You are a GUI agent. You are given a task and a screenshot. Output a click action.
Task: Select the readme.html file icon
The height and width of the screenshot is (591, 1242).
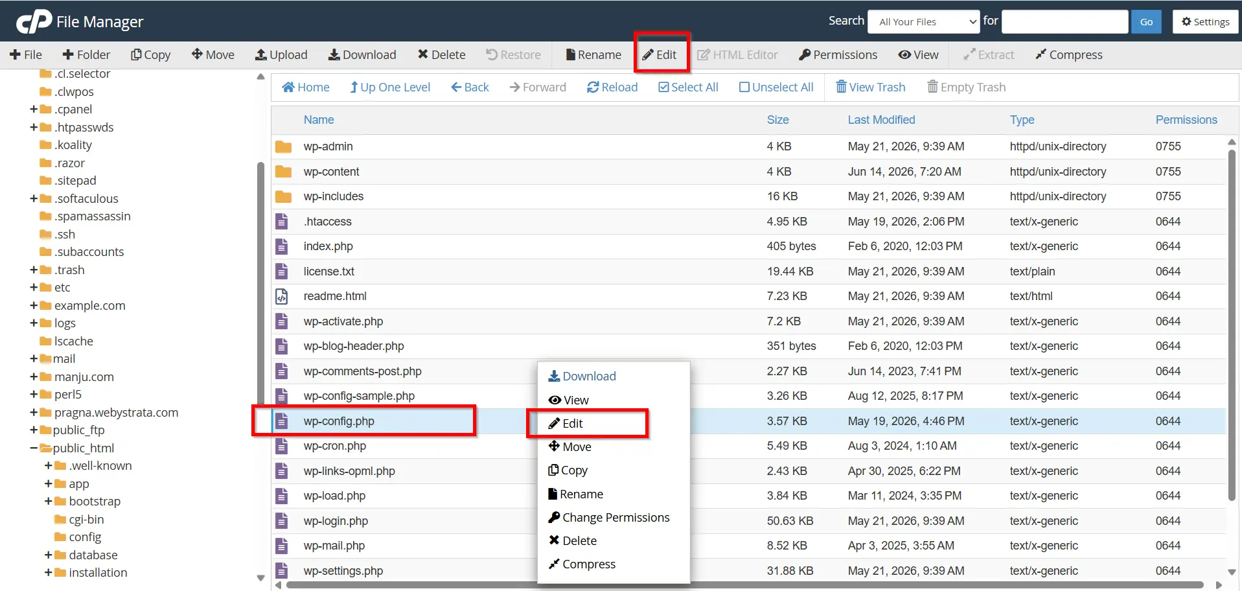[282, 296]
